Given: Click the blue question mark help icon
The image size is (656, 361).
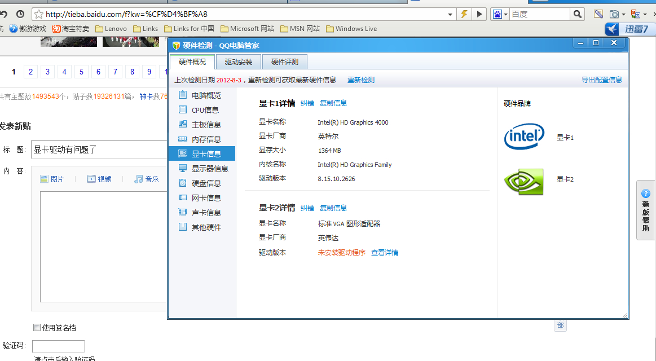Looking at the screenshot, I should click(x=645, y=193).
